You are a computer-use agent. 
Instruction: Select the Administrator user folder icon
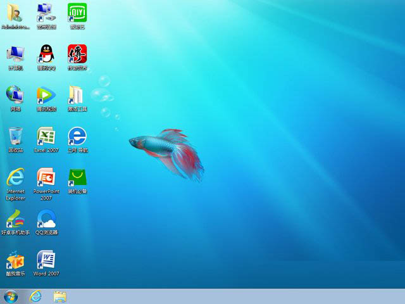pyautogui.click(x=15, y=13)
